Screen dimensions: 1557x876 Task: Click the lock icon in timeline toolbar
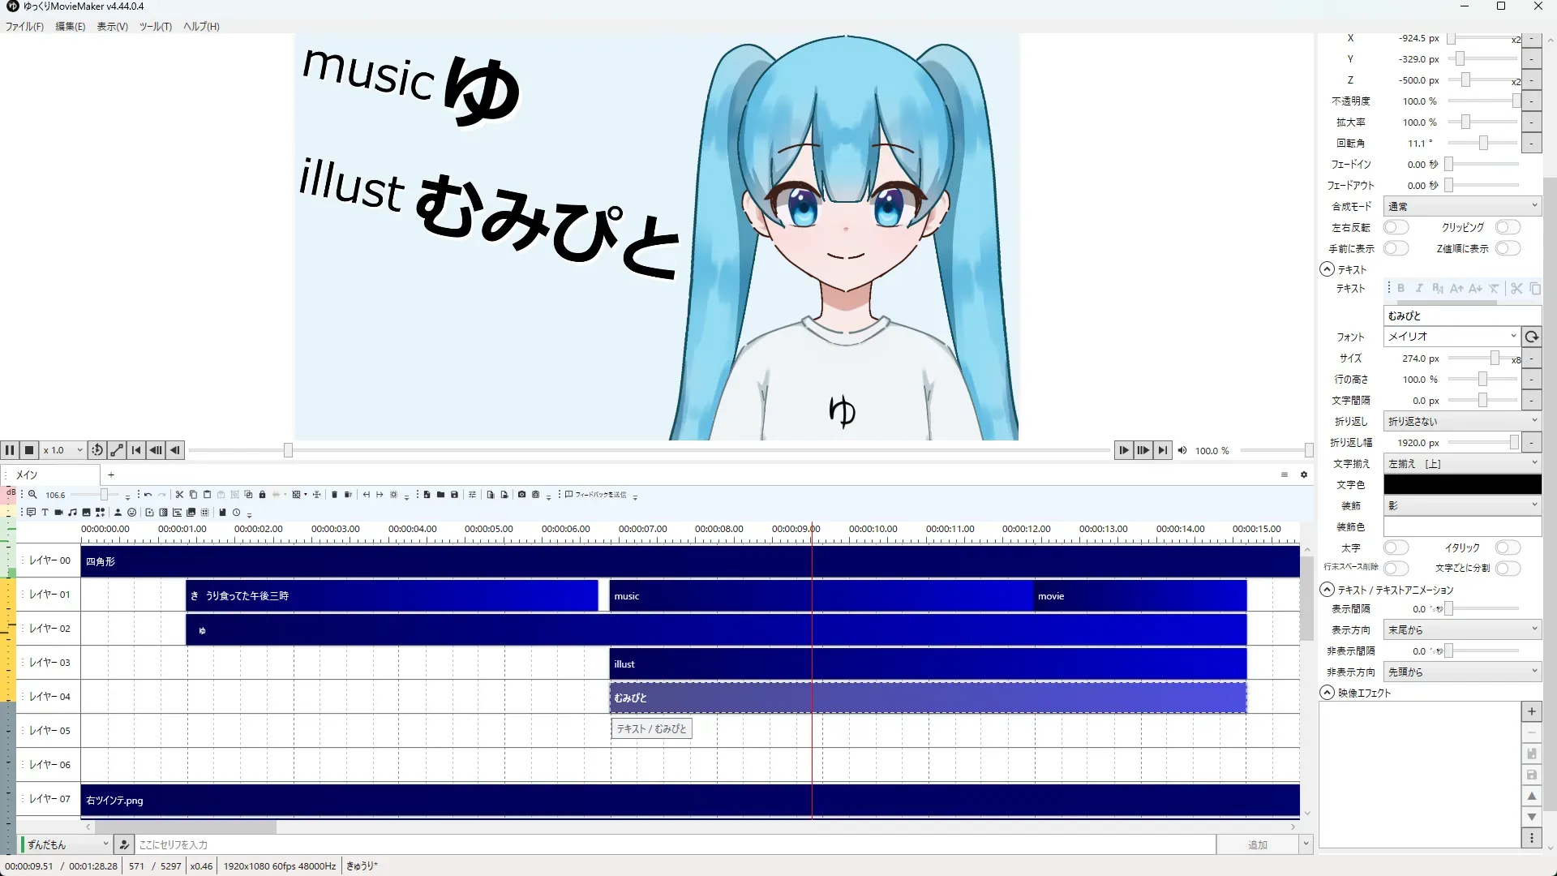coord(262,494)
